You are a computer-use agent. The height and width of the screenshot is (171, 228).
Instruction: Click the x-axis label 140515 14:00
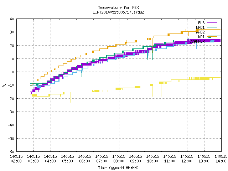click(221, 159)
